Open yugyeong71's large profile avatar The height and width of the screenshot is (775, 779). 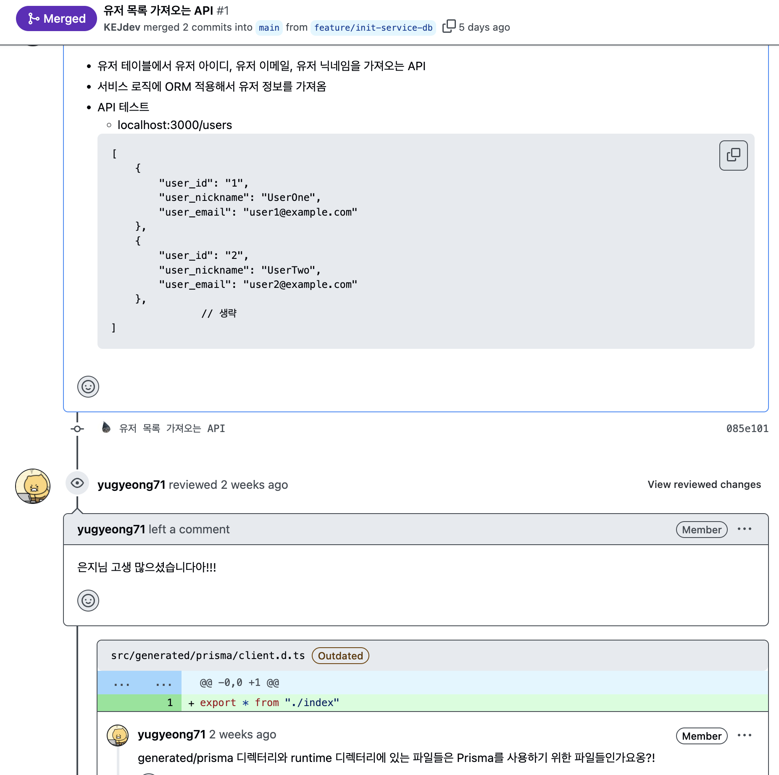[33, 486]
